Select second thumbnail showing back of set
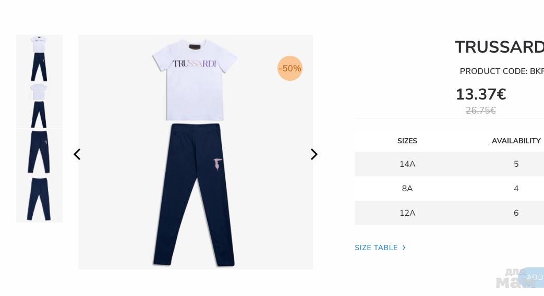Image resolution: width=544 pixels, height=296 pixels. (39, 106)
